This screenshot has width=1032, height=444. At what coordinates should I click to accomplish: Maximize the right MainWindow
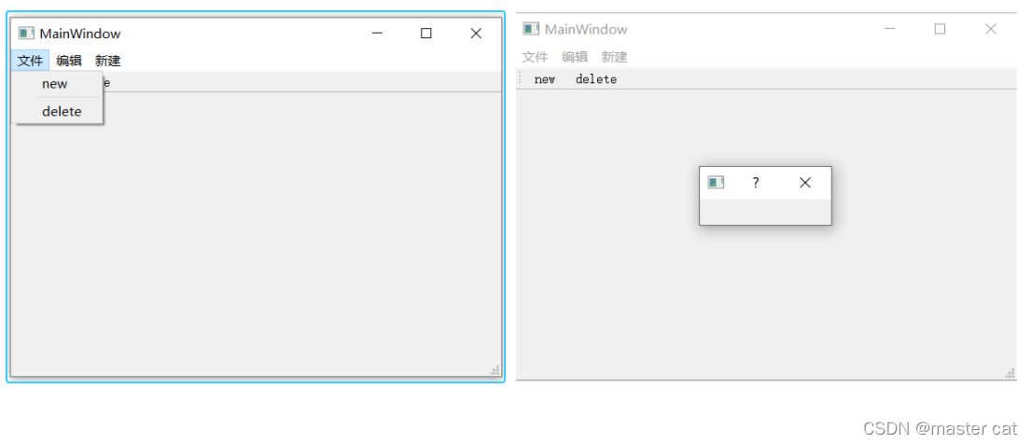click(940, 29)
